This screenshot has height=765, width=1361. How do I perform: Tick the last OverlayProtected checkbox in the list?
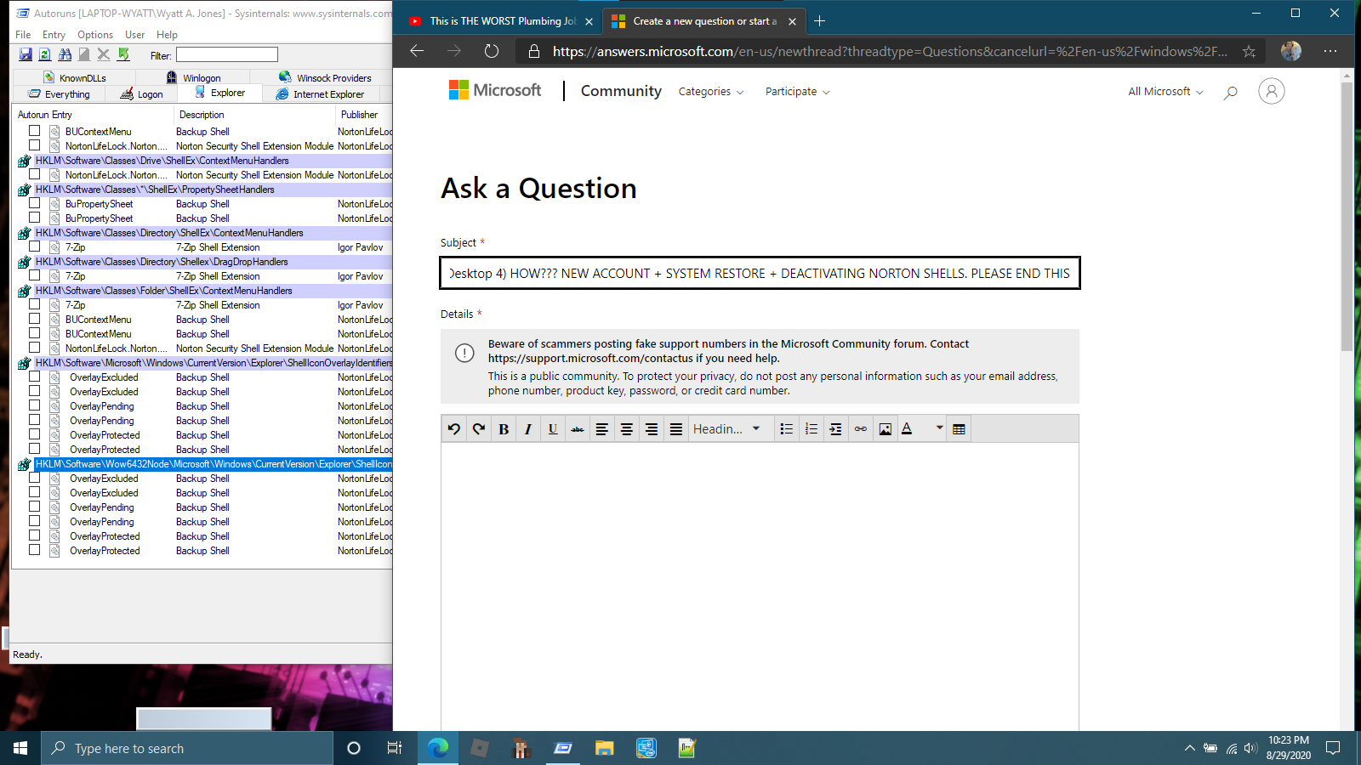coord(35,550)
